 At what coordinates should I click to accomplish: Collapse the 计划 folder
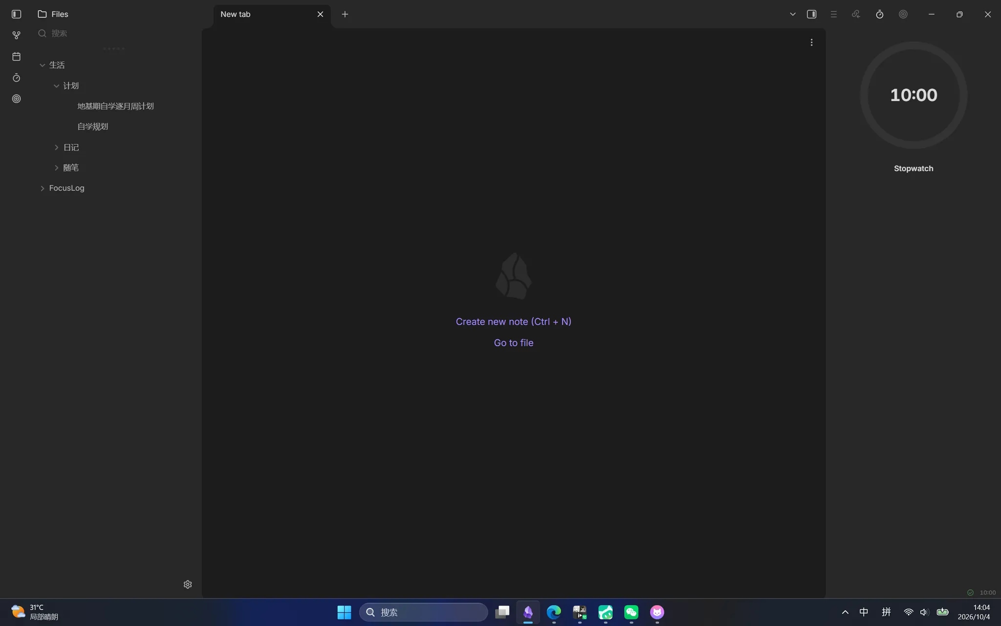[x=57, y=86]
